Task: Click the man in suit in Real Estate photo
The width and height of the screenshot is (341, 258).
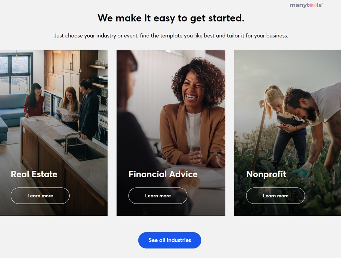Action: pos(89,109)
